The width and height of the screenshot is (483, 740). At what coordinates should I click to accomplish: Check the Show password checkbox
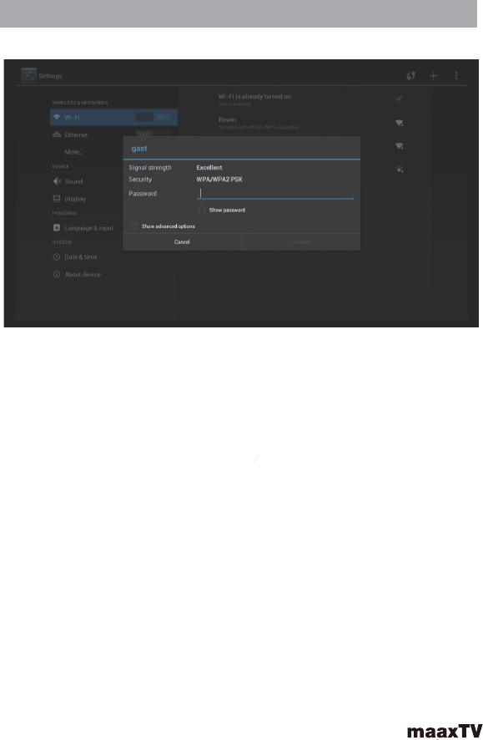click(202, 210)
